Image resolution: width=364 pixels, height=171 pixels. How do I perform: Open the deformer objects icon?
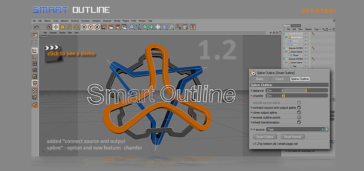pyautogui.click(x=165, y=27)
